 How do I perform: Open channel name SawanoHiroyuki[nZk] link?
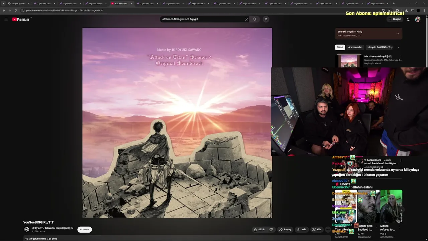51,228
